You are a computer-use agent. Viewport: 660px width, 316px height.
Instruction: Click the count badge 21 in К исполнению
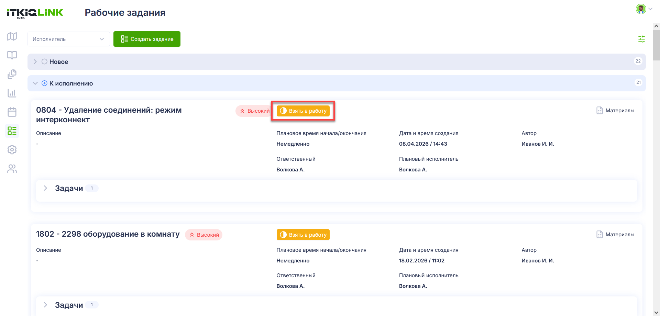pos(638,82)
